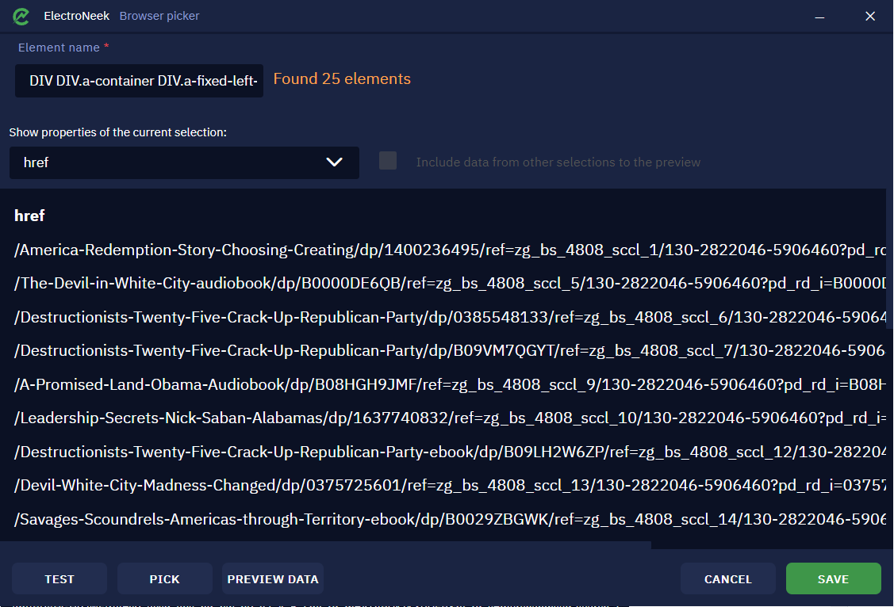The height and width of the screenshot is (607, 894).
Task: Cancel the element selection
Action: (x=727, y=578)
